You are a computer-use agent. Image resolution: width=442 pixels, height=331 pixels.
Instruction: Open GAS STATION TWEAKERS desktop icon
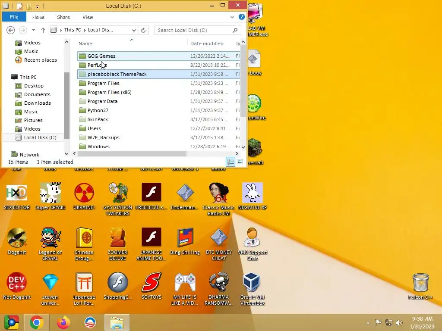point(117,193)
